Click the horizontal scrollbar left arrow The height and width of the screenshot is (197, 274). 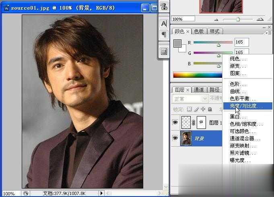coord(107,193)
